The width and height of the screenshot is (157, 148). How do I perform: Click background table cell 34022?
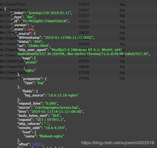(84, 10)
